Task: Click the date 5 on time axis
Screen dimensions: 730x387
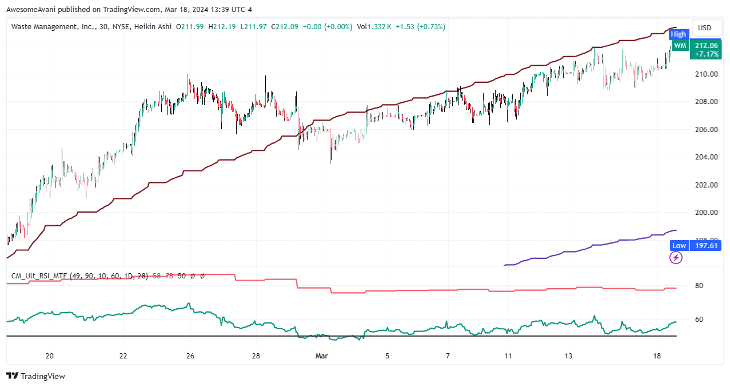Action: coord(387,356)
